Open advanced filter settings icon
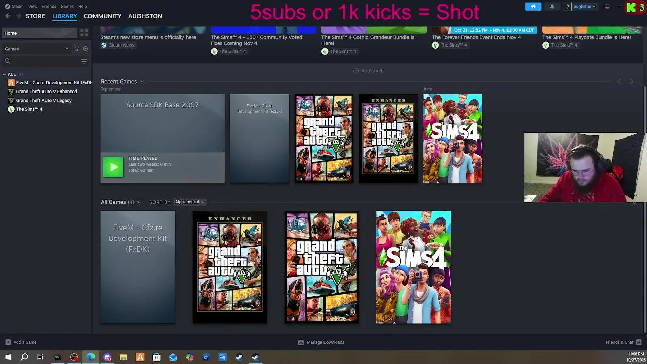Image resolution: width=647 pixels, height=364 pixels. click(84, 61)
